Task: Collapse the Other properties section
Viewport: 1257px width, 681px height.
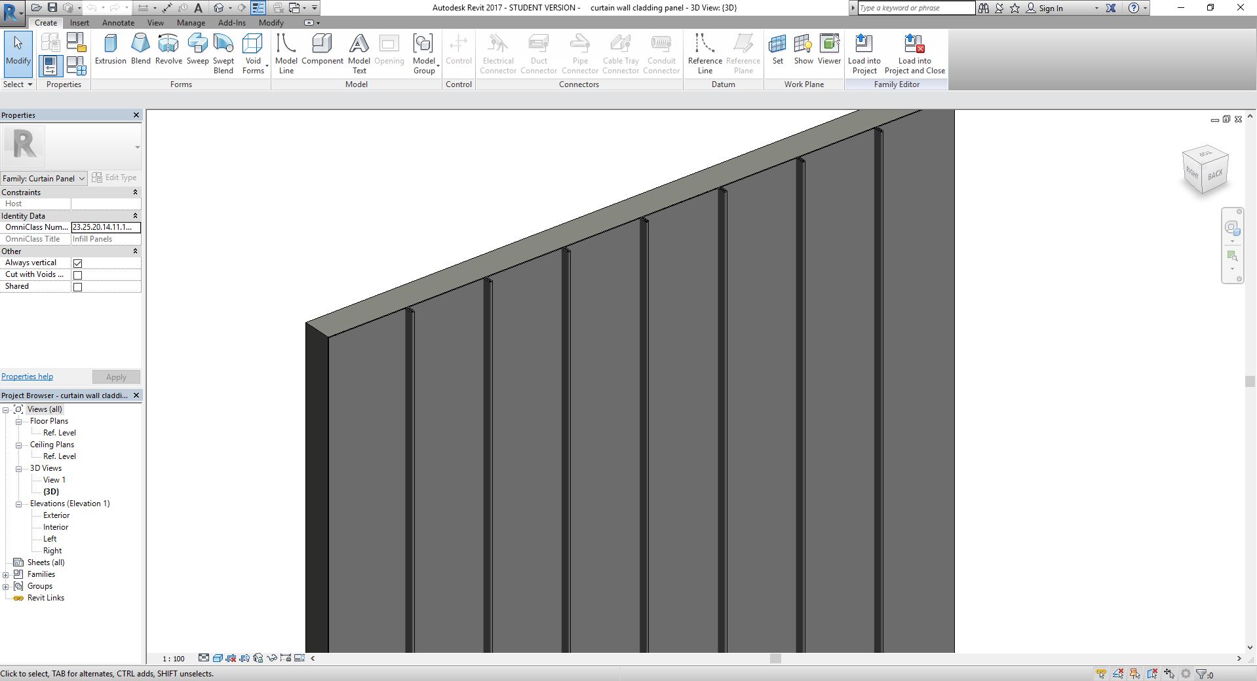Action: point(136,251)
